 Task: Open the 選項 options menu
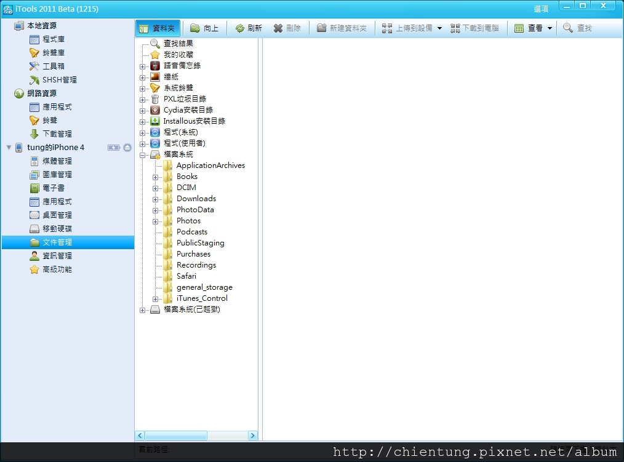[x=541, y=9]
